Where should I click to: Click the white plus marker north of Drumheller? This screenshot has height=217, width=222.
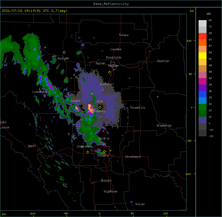point(158,97)
